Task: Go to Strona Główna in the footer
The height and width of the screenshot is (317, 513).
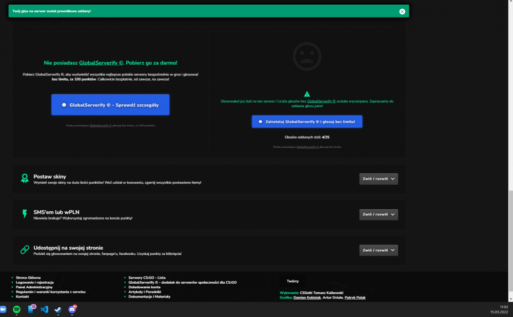Action: (28, 278)
